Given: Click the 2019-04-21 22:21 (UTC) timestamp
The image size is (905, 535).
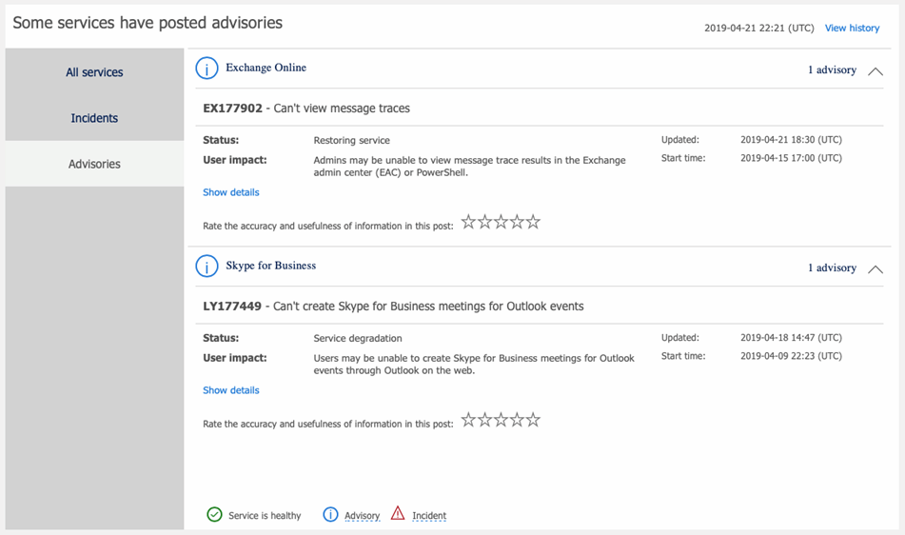Looking at the screenshot, I should tap(759, 28).
